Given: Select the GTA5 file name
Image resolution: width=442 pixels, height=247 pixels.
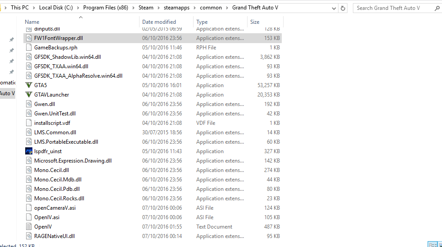Looking at the screenshot, I should tap(41, 85).
